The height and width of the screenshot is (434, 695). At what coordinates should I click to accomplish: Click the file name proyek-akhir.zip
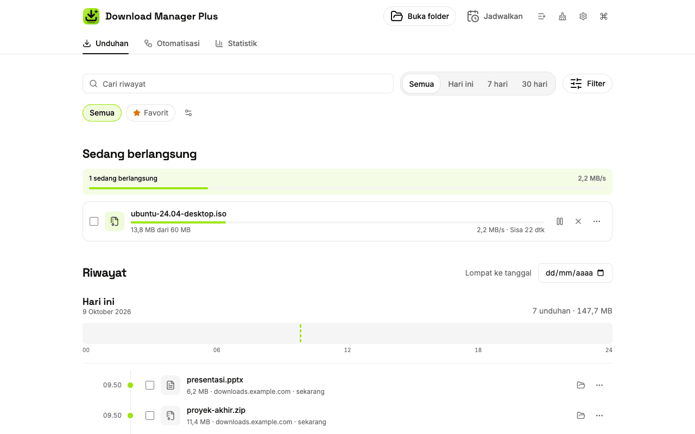point(216,410)
